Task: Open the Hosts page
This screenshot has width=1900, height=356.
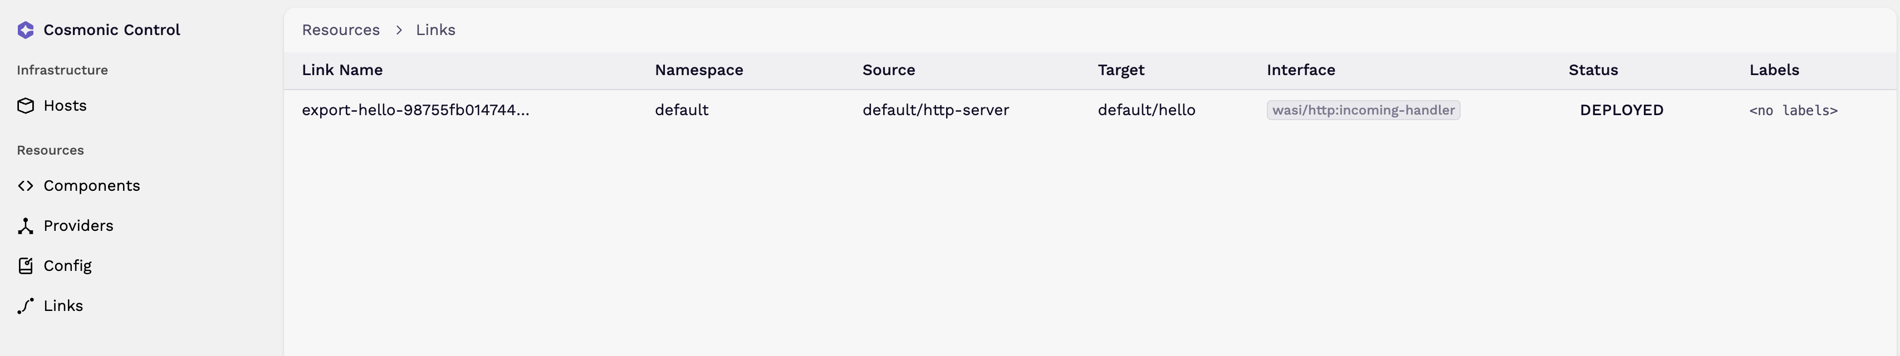Action: [x=65, y=106]
